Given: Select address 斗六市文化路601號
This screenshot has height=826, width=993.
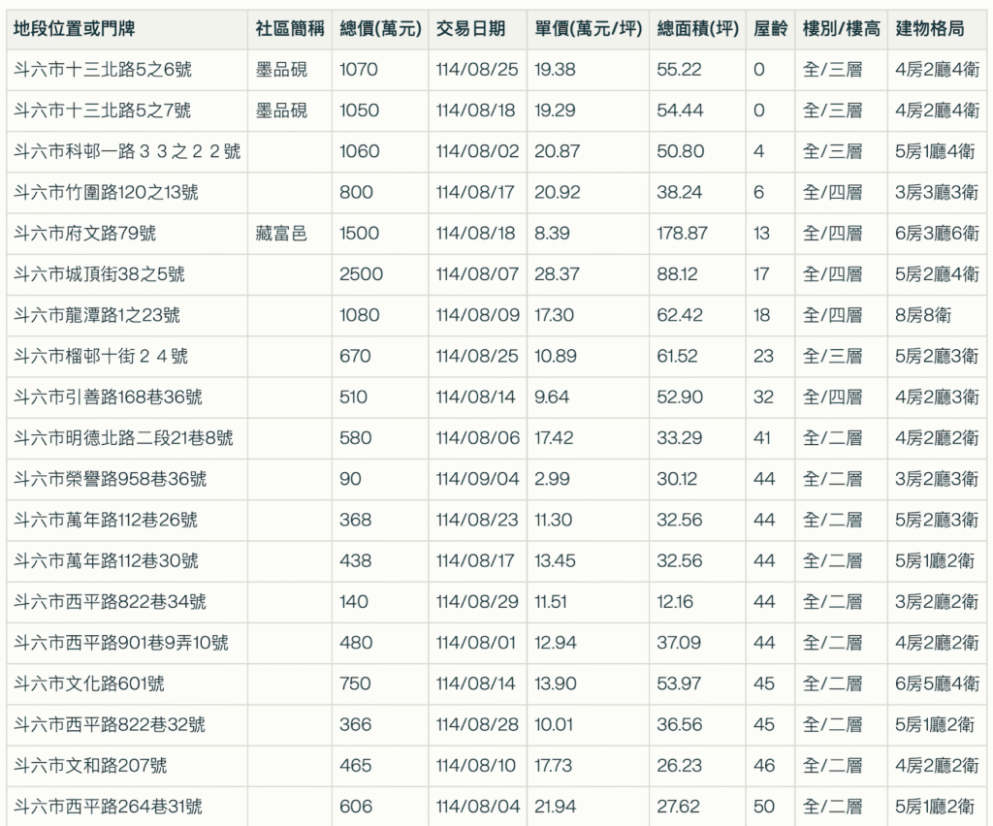Looking at the screenshot, I should point(88,683).
